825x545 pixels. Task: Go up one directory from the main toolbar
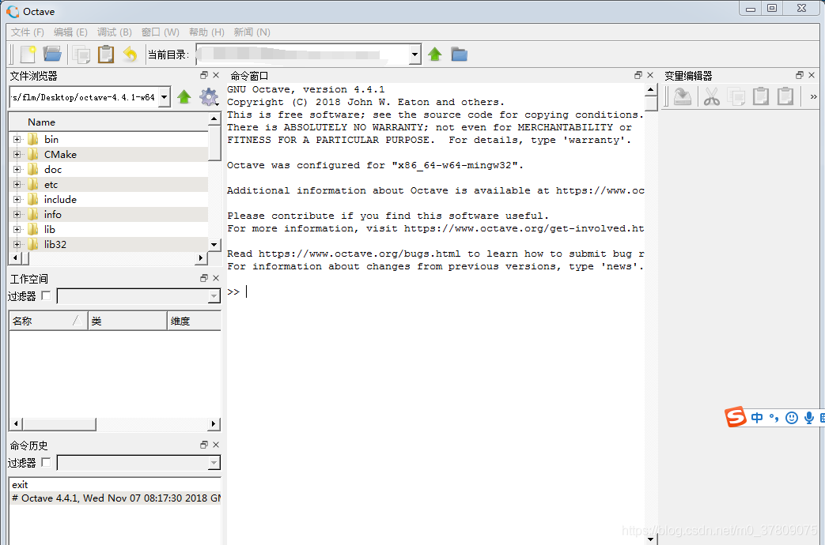[434, 54]
